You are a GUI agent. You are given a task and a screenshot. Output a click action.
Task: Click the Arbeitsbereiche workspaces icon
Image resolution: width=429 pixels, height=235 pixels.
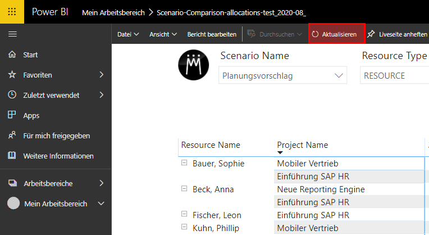12,183
